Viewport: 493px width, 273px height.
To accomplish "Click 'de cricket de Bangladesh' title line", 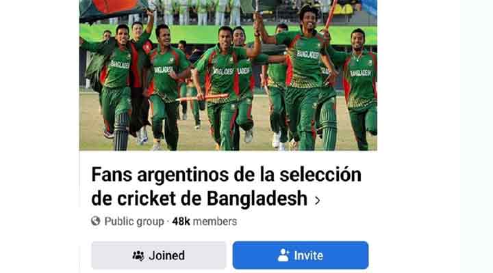I will click(199, 199).
